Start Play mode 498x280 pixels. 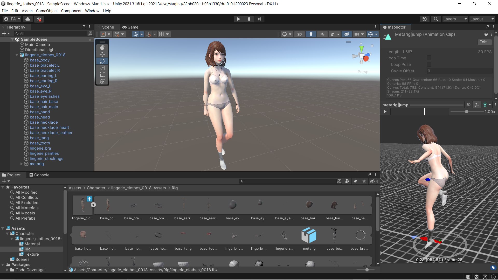coord(239,19)
